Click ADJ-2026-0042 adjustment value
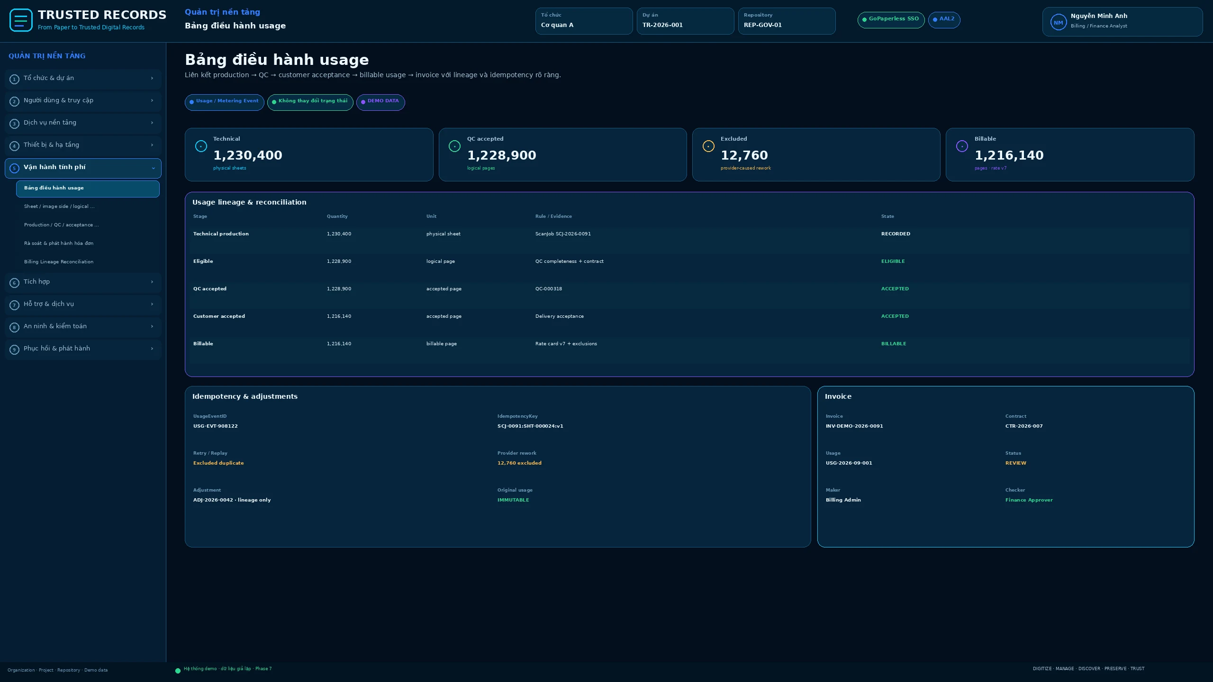The width and height of the screenshot is (1213, 682). tap(232, 500)
